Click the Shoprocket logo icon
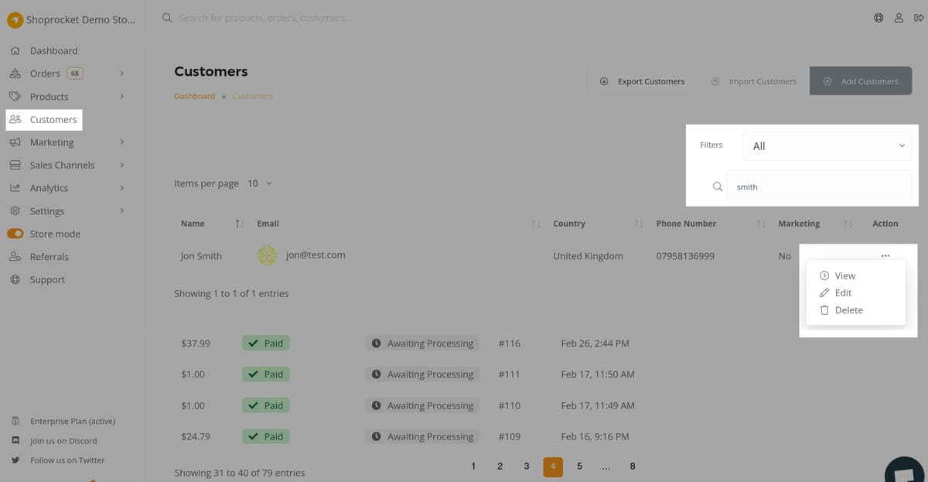 pyautogui.click(x=14, y=19)
